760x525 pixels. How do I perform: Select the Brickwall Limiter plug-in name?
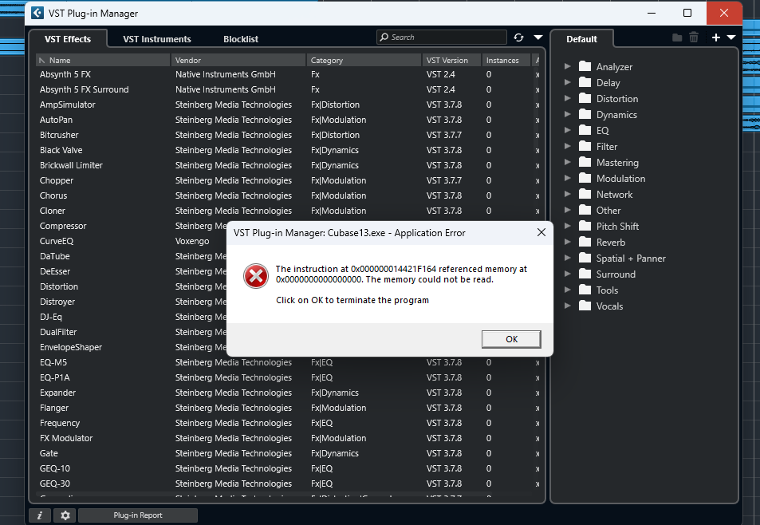pos(71,165)
